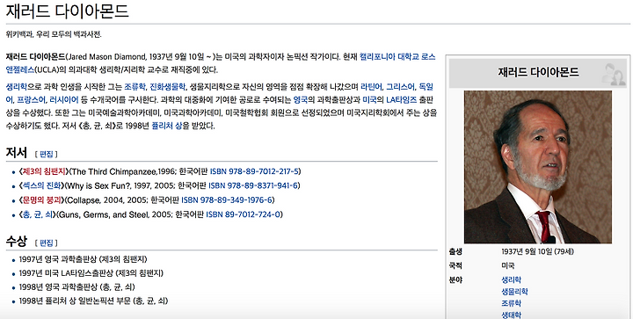The image size is (633, 319).
Task: Open the 섹스의 진화 book link
Action: (x=41, y=185)
